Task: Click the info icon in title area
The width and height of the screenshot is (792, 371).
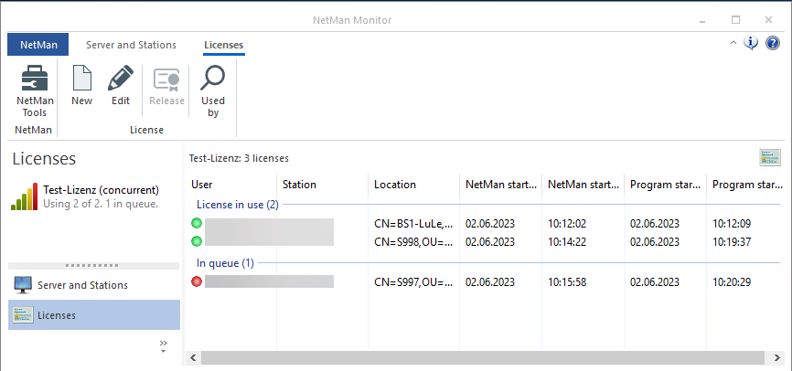Action: point(752,43)
